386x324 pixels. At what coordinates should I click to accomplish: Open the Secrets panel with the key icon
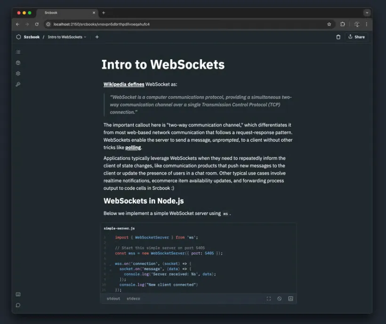pos(18,84)
